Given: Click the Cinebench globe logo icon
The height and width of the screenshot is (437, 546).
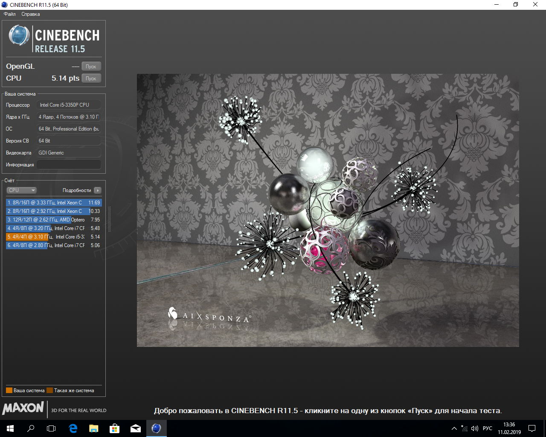Looking at the screenshot, I should click(x=19, y=35).
